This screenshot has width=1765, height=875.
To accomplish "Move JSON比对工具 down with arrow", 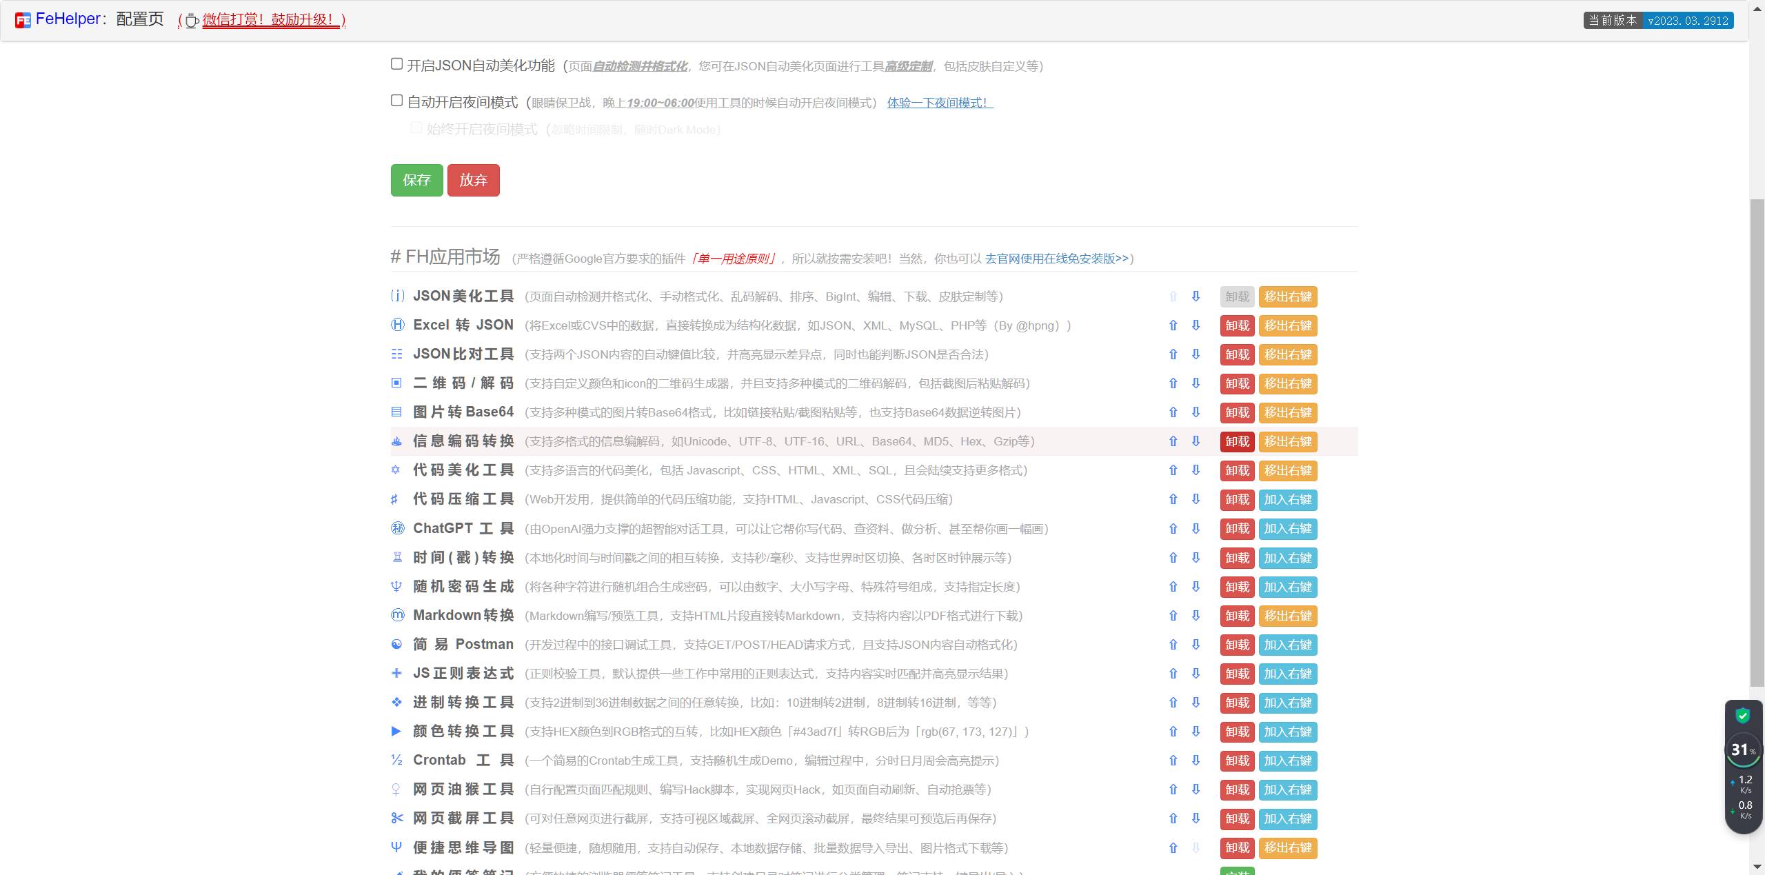I will coord(1196,354).
